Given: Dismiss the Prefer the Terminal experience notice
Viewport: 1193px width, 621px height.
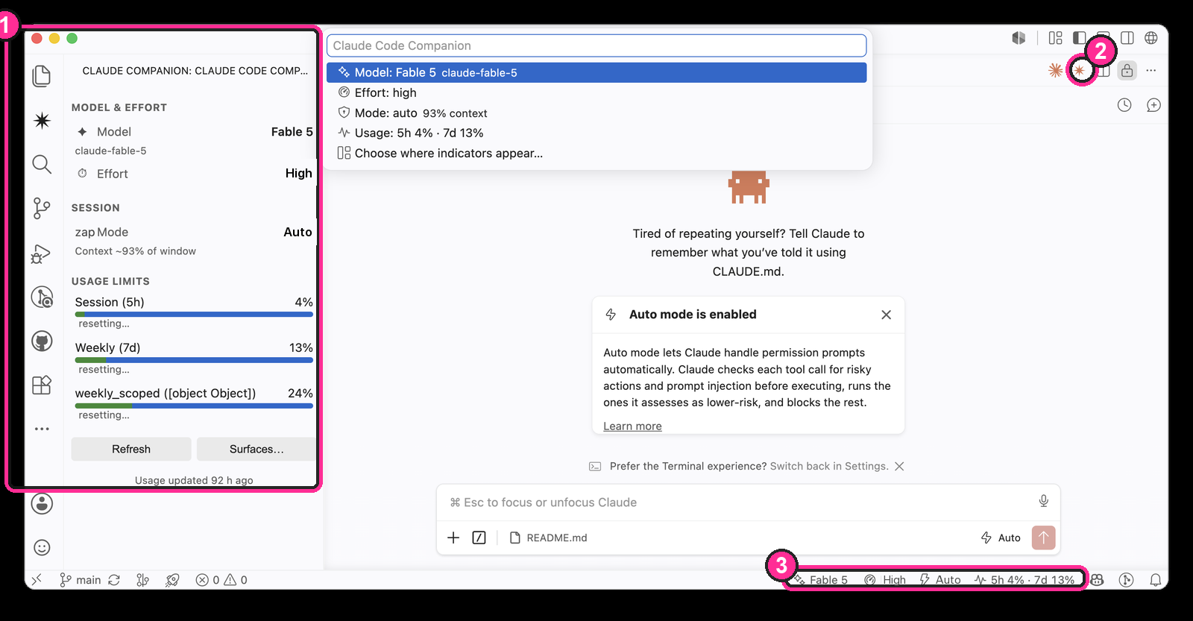Looking at the screenshot, I should coord(899,466).
